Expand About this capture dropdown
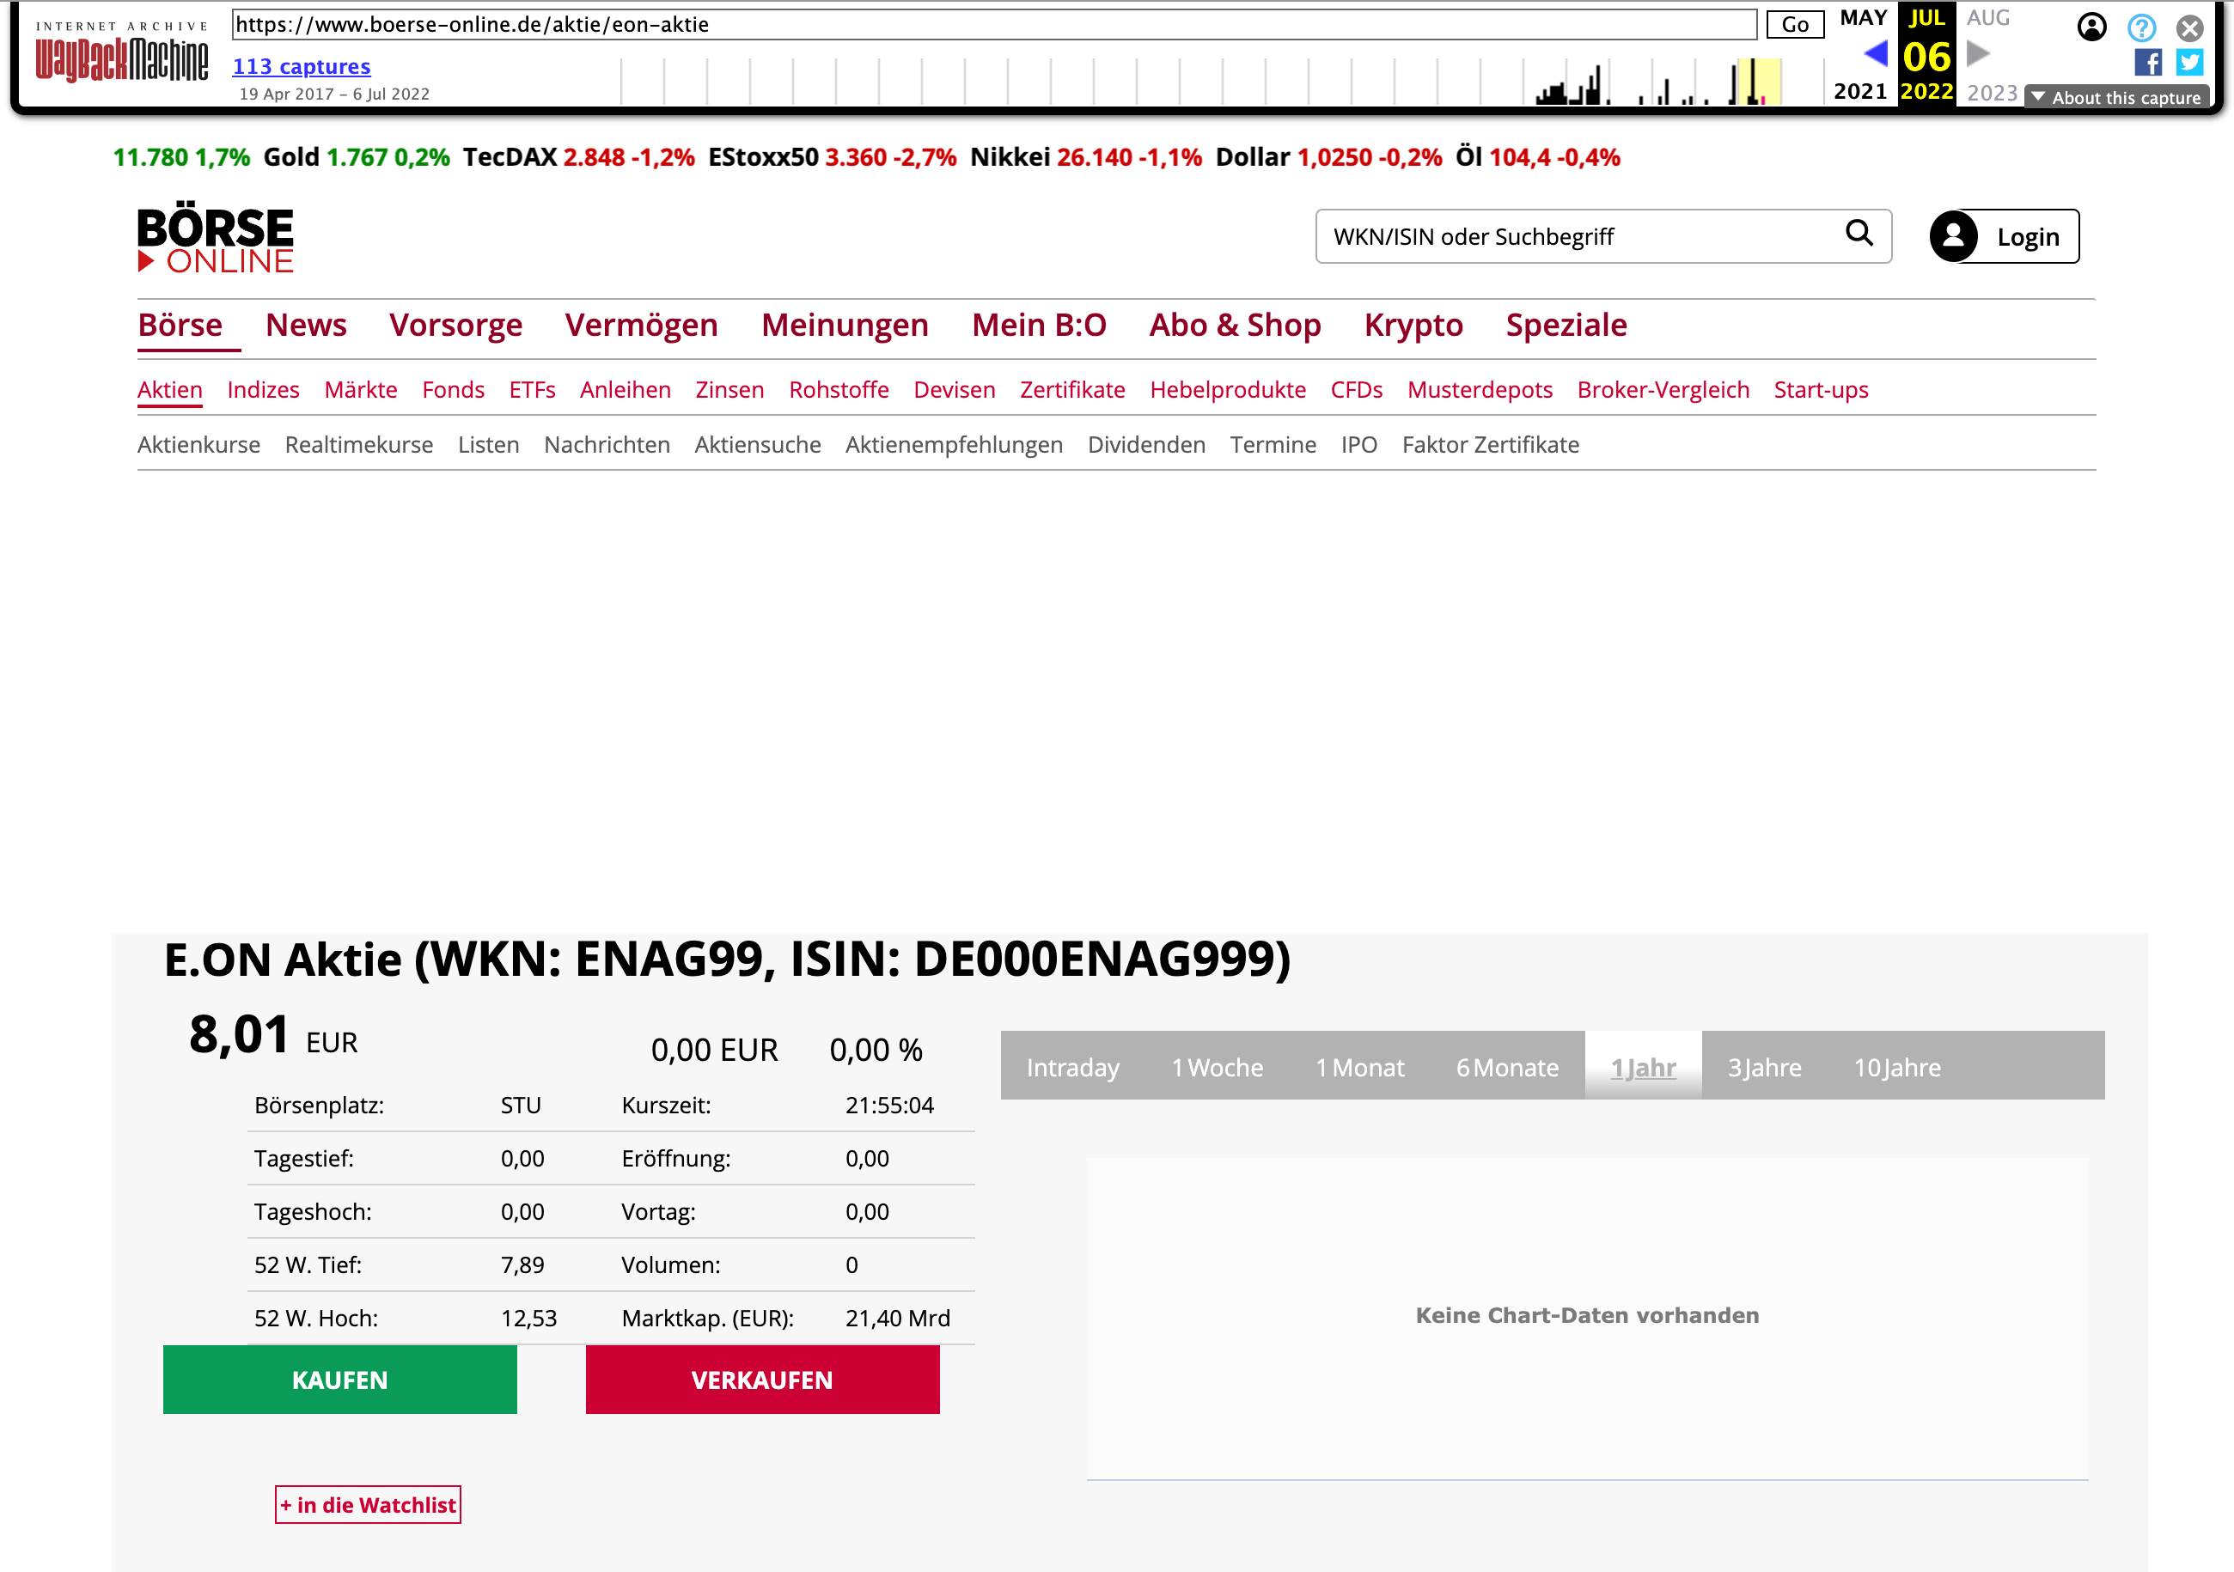This screenshot has width=2234, height=1572. 2116,97
